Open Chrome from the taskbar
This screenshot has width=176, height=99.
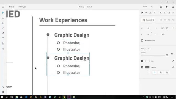36,97
